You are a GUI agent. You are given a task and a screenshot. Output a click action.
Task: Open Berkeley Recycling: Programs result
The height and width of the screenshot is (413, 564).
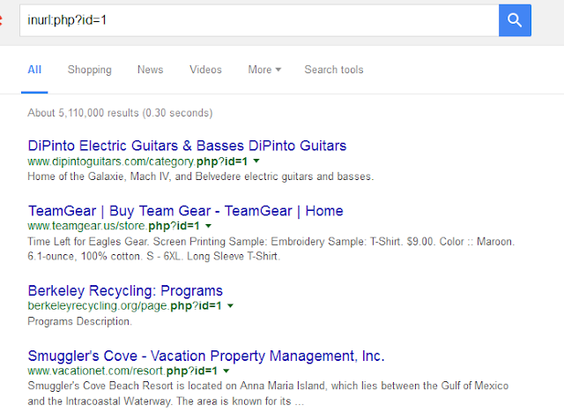click(x=125, y=290)
